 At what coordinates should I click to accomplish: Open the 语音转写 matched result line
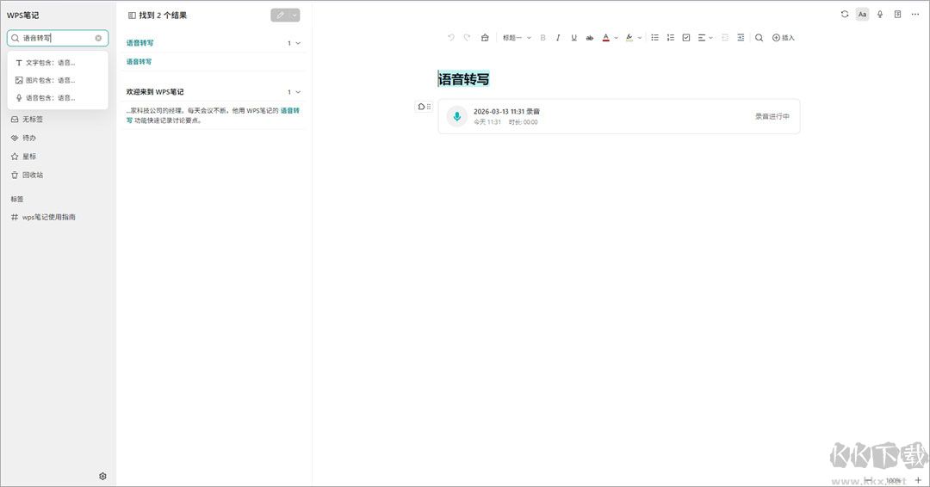click(139, 62)
